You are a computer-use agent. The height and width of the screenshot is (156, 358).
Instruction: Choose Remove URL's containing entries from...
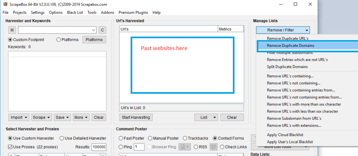(x=301, y=90)
